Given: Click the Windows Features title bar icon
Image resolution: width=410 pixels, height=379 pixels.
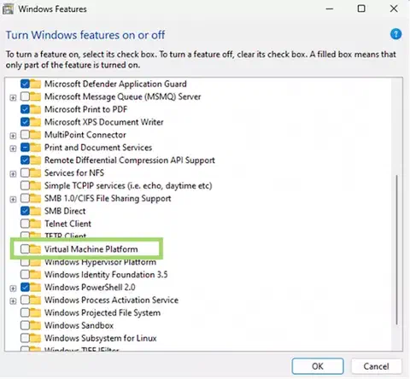Looking at the screenshot, I should tap(8, 9).
